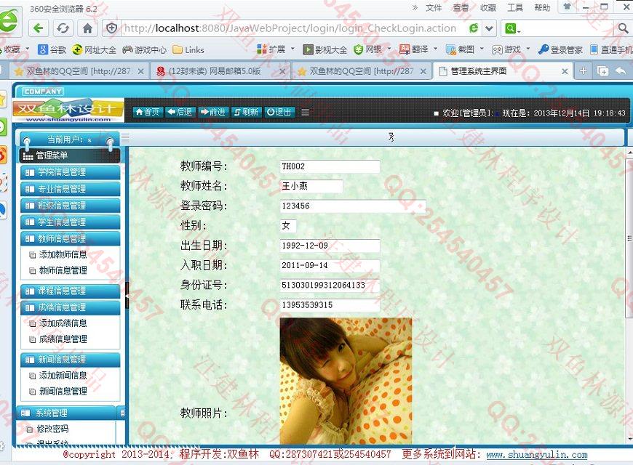Expand the 课程信息管理 menu section
633x465 pixels.
(x=71, y=291)
